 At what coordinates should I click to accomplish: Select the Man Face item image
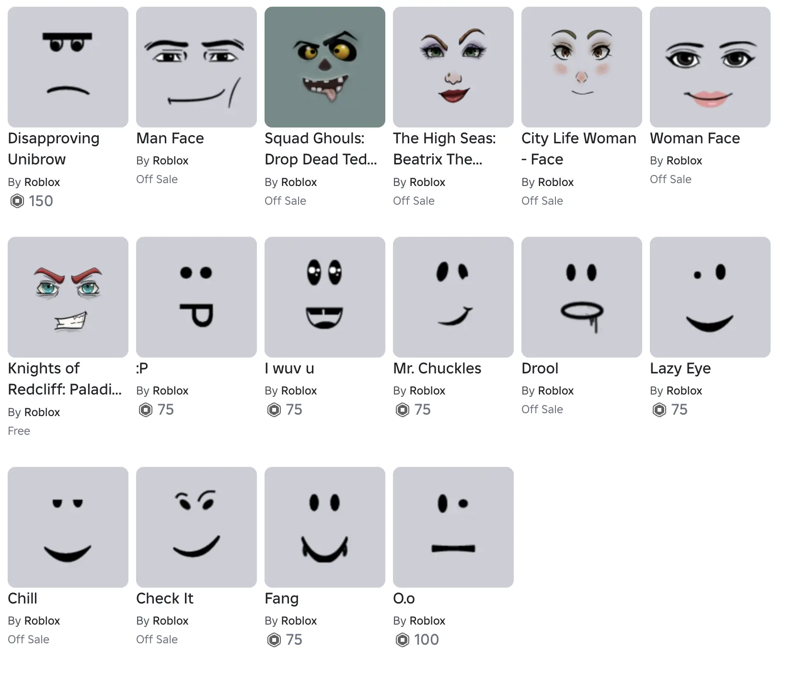[196, 67]
